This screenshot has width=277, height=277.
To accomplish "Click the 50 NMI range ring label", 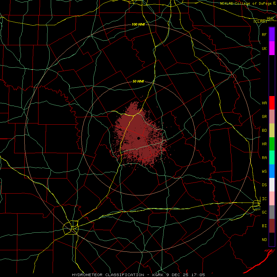I will 138,82.
